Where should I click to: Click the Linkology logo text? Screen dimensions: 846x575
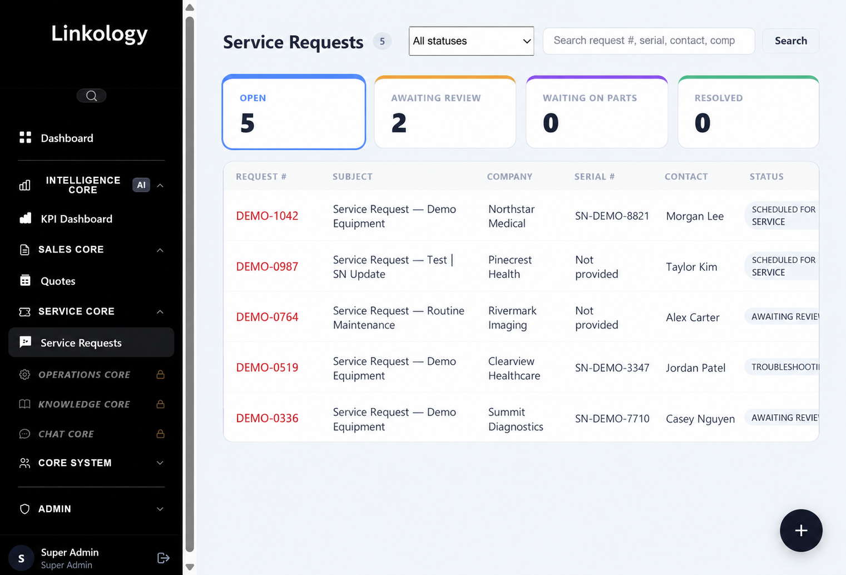click(x=100, y=34)
